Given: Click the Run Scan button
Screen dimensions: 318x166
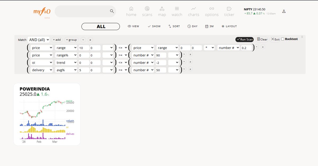Looking at the screenshot, I should coord(245,39).
